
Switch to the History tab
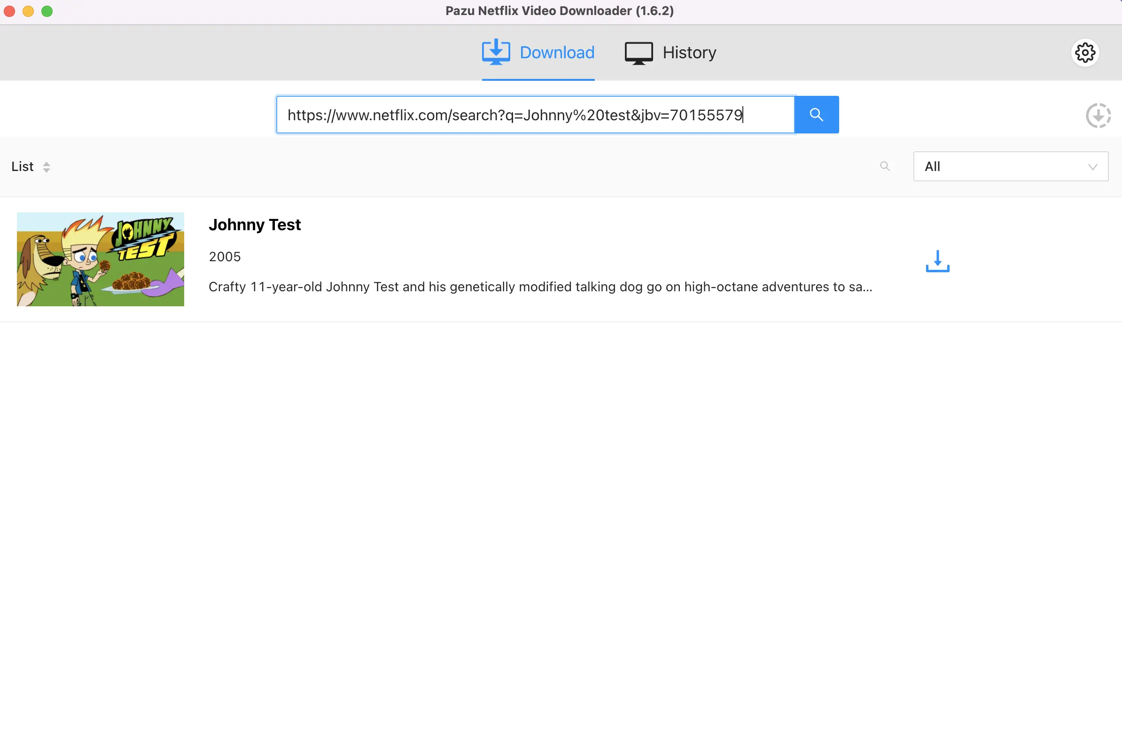point(670,52)
